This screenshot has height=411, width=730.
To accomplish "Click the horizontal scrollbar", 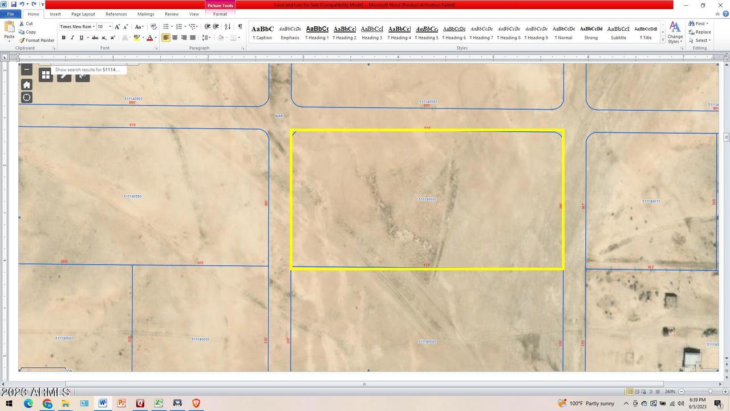I will [x=364, y=384].
